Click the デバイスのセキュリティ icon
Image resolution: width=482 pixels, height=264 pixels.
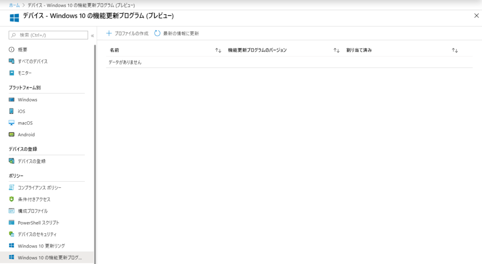point(11,234)
